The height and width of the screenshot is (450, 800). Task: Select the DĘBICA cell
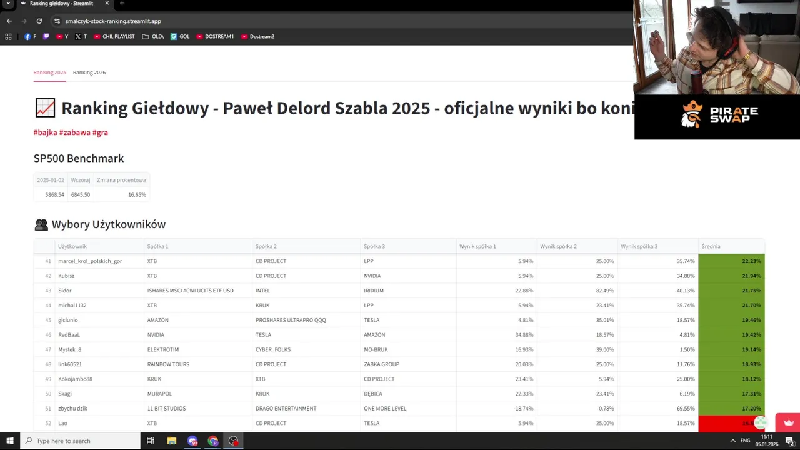[x=408, y=394]
